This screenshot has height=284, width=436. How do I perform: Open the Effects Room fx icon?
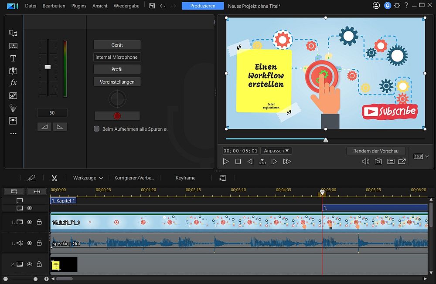pos(13,83)
